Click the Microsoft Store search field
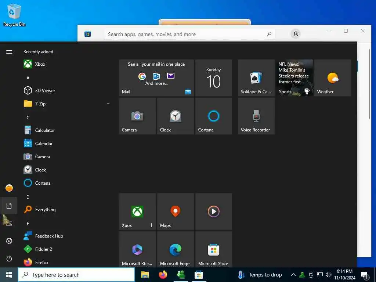Viewport: 376px width, 282px height. [189, 34]
